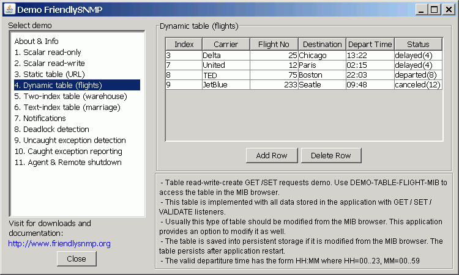Viewport: 459px width, 275px height.
Task: Open 9. Uncaught exception detection
Action: (x=77, y=141)
